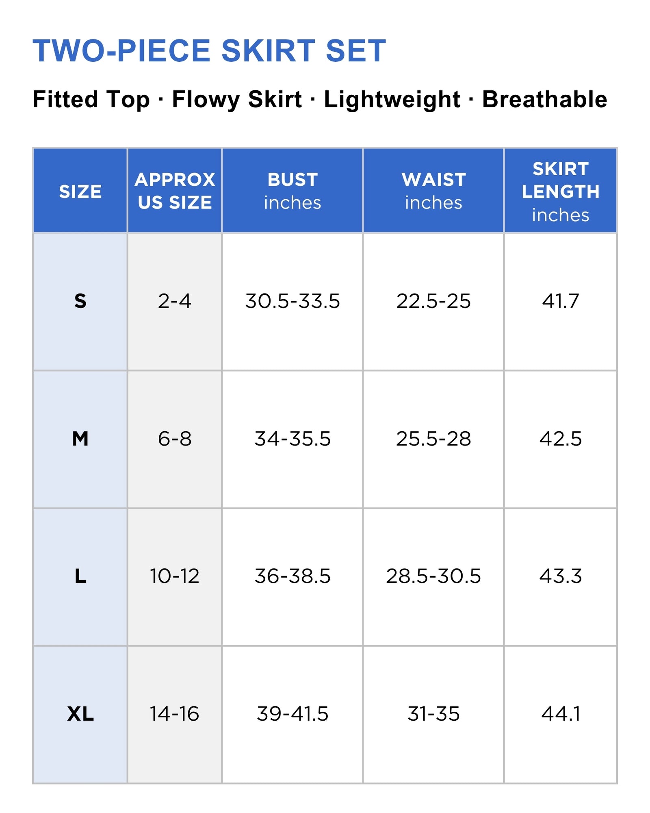Click the 41.7 skirt length cell
This screenshot has height=813, width=650.
pos(561,302)
